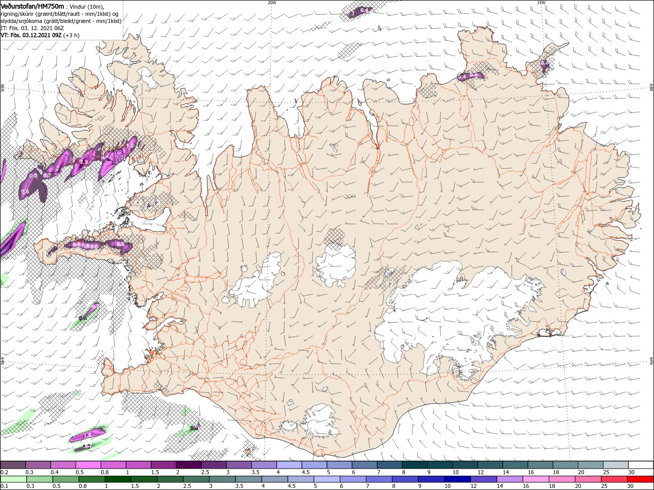
Task: Click lower legend swatch between 0.3 and 0.5
Action: [39, 479]
